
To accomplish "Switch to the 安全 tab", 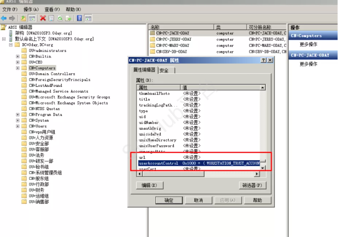I will 164,71.
